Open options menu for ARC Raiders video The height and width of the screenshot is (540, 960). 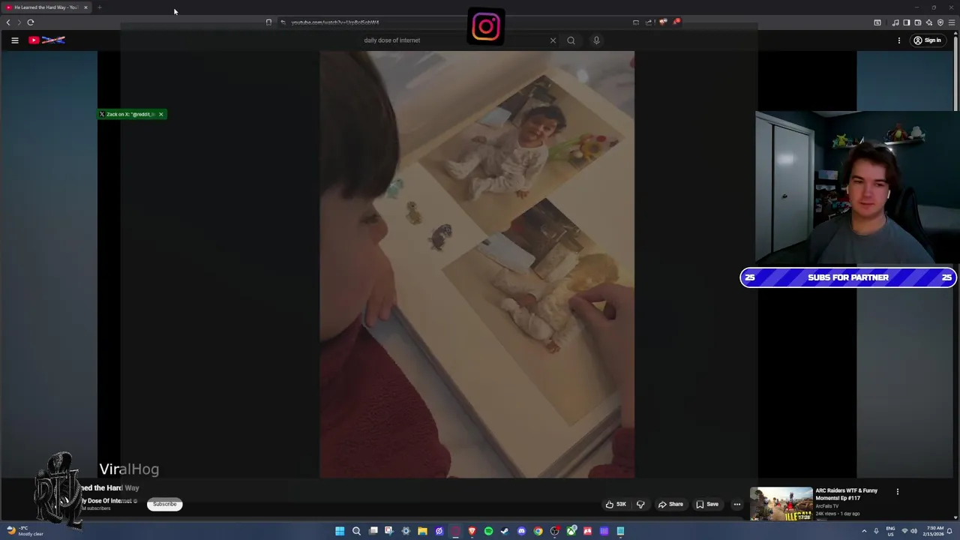897,492
